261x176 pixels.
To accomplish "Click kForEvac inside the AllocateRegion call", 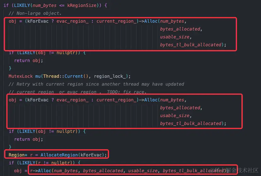I will [91, 155].
